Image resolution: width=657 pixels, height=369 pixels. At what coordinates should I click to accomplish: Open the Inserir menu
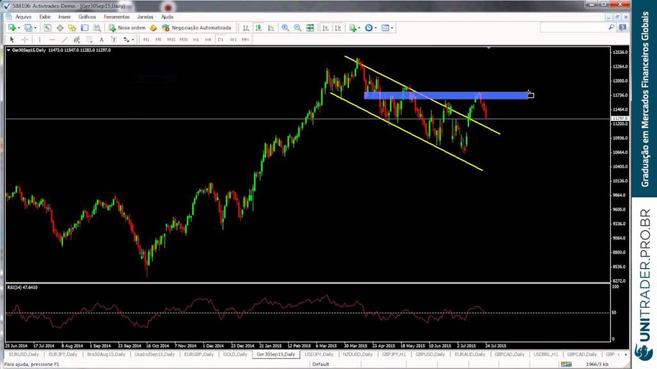coord(65,17)
